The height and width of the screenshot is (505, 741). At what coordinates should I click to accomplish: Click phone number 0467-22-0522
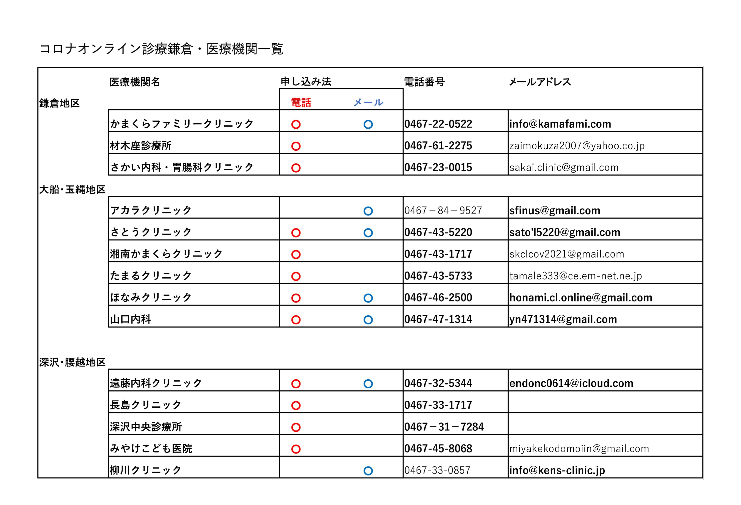[x=438, y=124]
